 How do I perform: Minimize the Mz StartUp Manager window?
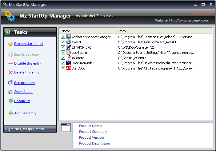tap(195, 5)
